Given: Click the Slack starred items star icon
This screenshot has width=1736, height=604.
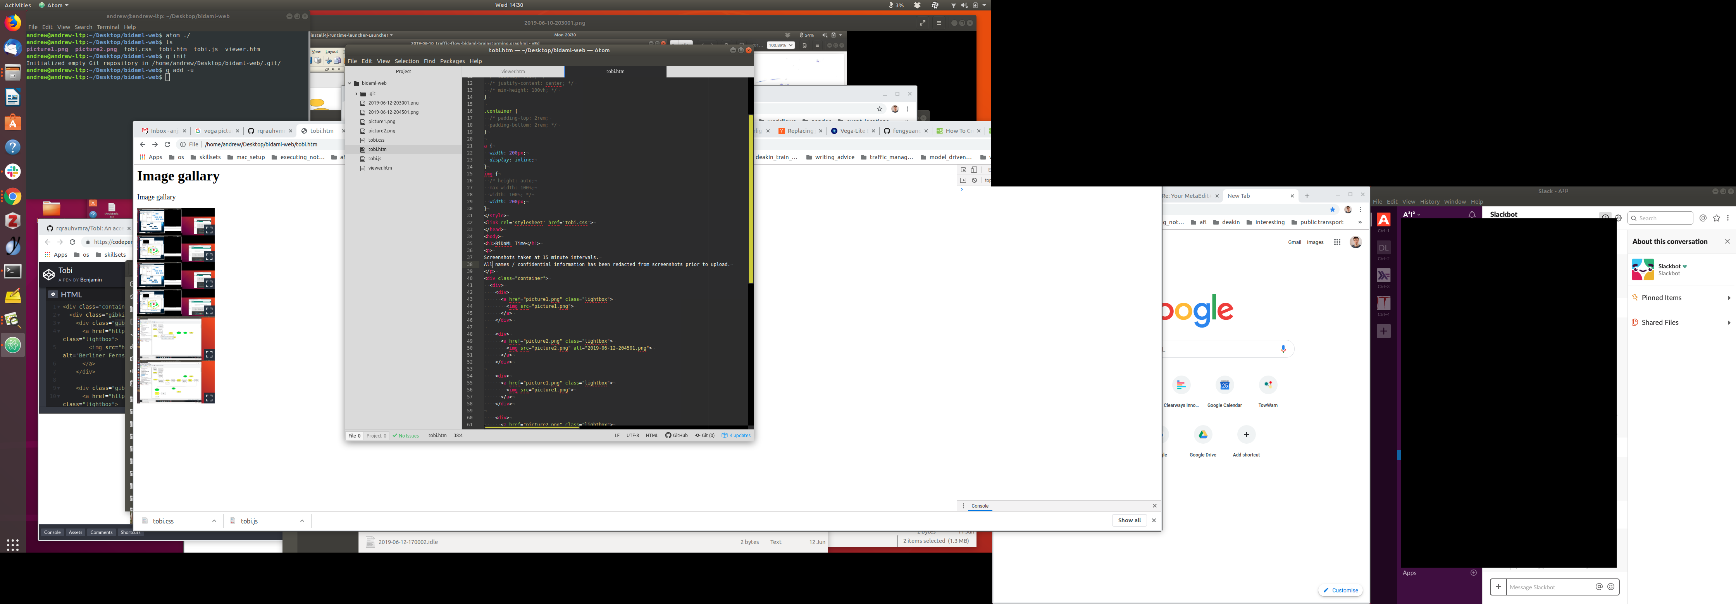Looking at the screenshot, I should [1717, 218].
